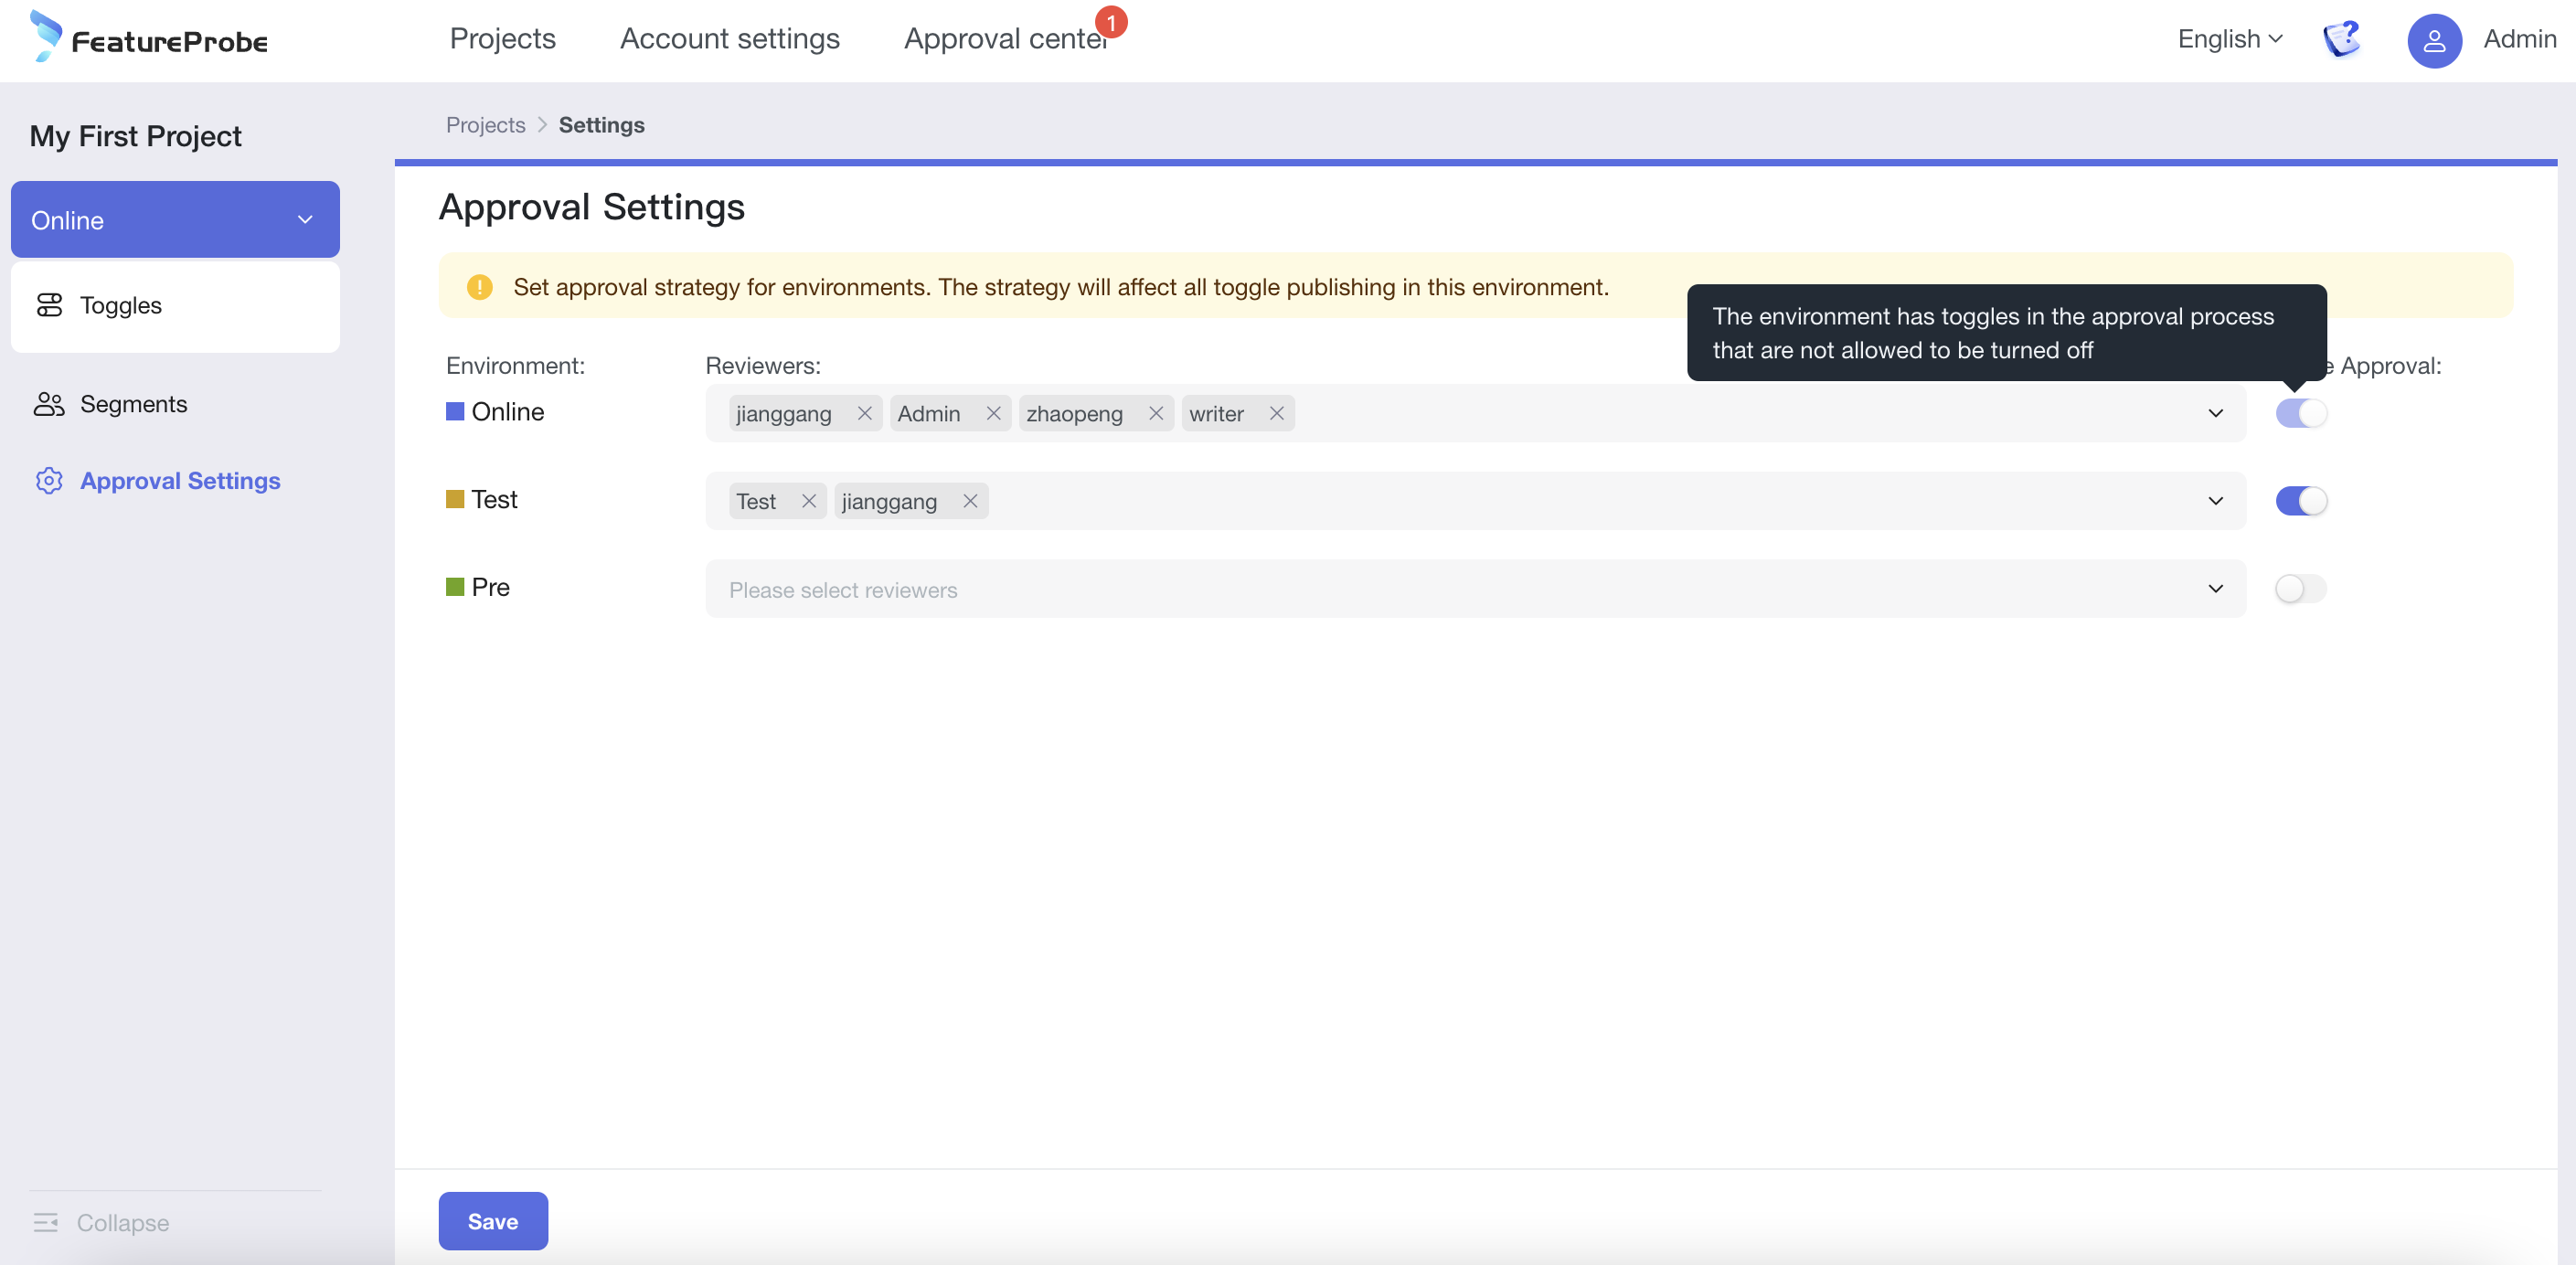Viewport: 2576px width, 1265px height.
Task: Expand reviewers dropdown for Pre environment
Action: pyautogui.click(x=2218, y=587)
